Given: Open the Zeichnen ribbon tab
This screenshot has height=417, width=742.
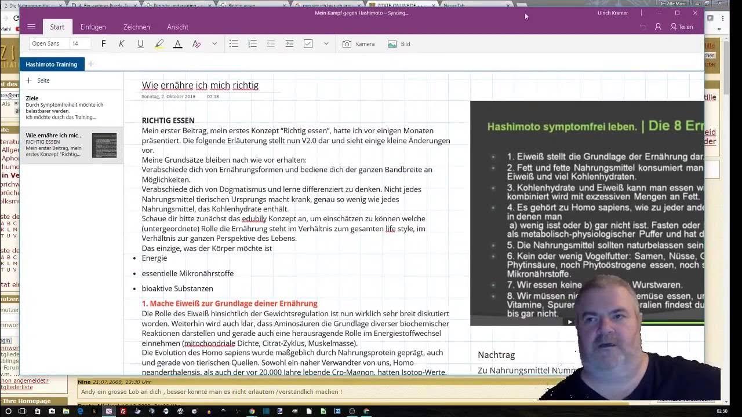Looking at the screenshot, I should [136, 27].
